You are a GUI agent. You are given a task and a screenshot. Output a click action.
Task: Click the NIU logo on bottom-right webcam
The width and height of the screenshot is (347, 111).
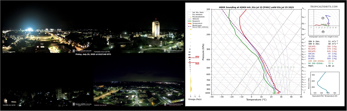tap(173, 104)
